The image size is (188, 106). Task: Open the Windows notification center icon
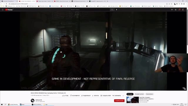(x=186, y=105)
